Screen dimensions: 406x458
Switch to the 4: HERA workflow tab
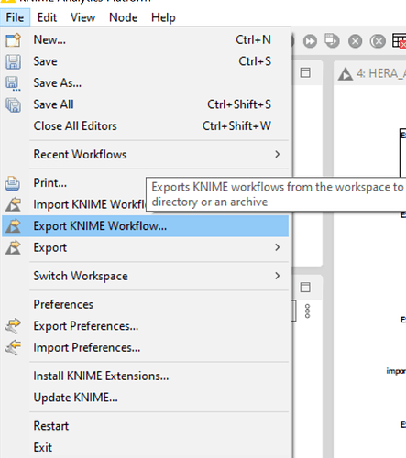(371, 74)
